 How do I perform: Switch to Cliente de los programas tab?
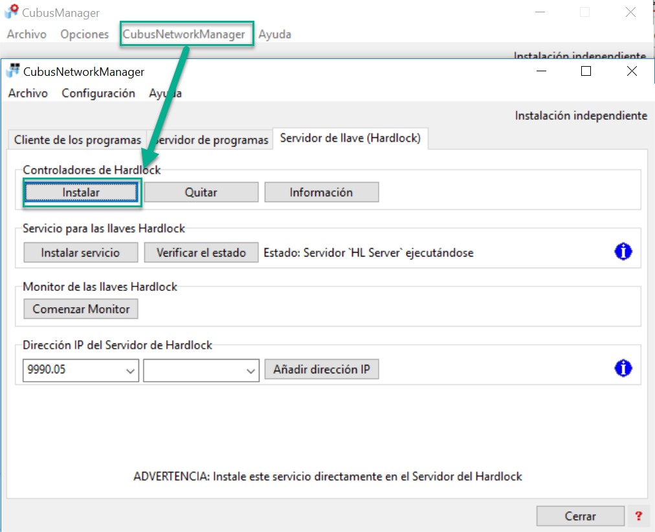77,140
